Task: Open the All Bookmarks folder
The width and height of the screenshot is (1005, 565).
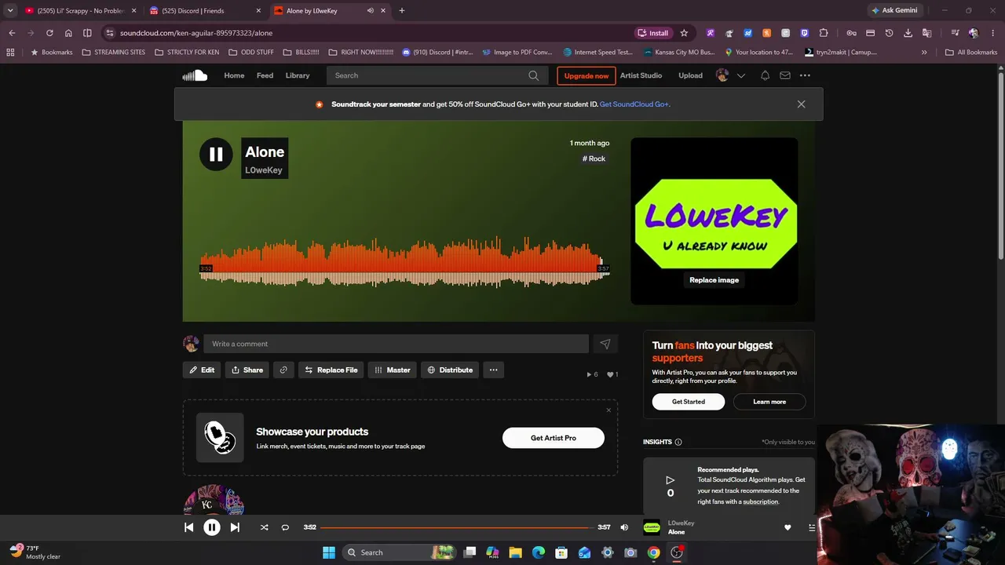Action: pos(971,53)
